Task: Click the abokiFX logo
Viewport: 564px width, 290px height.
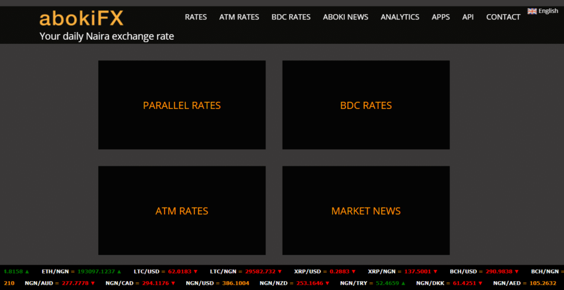Action: pos(81,19)
